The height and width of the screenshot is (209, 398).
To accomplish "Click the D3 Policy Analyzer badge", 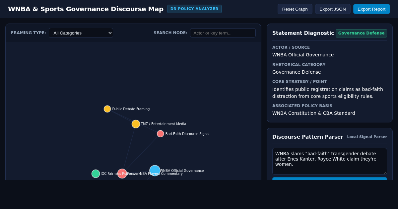I will [x=194, y=9].
